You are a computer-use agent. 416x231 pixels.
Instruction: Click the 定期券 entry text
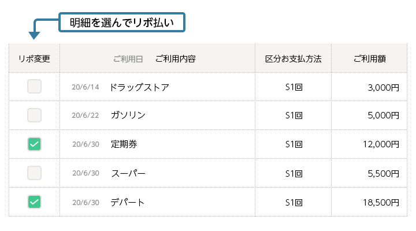124,144
